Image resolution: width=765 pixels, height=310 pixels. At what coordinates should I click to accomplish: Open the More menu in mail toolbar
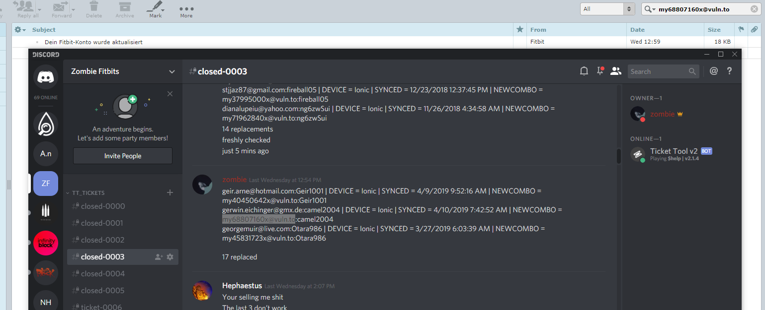coord(186,11)
